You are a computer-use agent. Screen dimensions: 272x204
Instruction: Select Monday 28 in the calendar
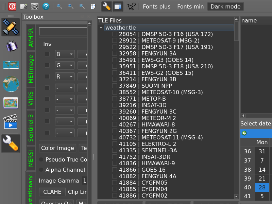tap(262, 187)
